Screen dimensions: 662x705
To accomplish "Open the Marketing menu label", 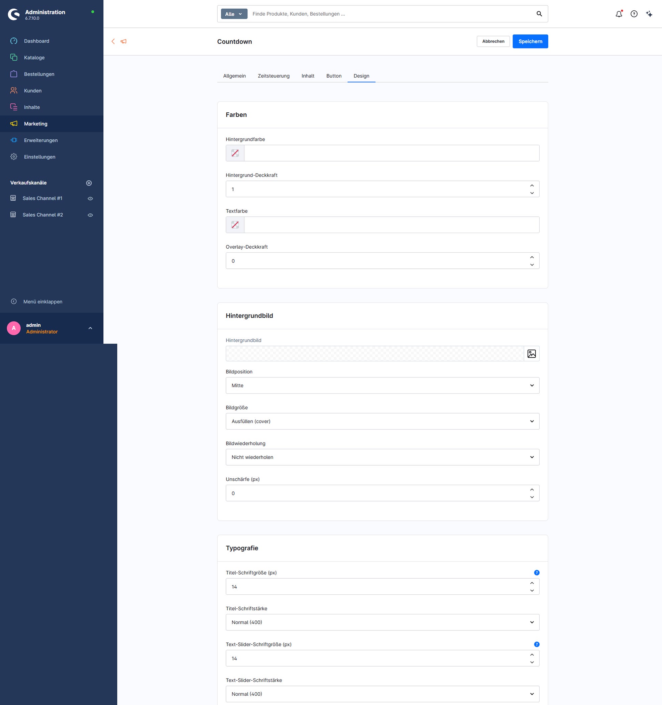I will 35,124.
